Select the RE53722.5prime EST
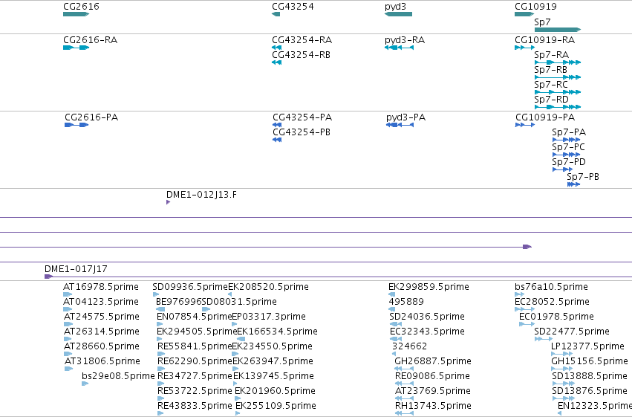 click(x=161, y=398)
